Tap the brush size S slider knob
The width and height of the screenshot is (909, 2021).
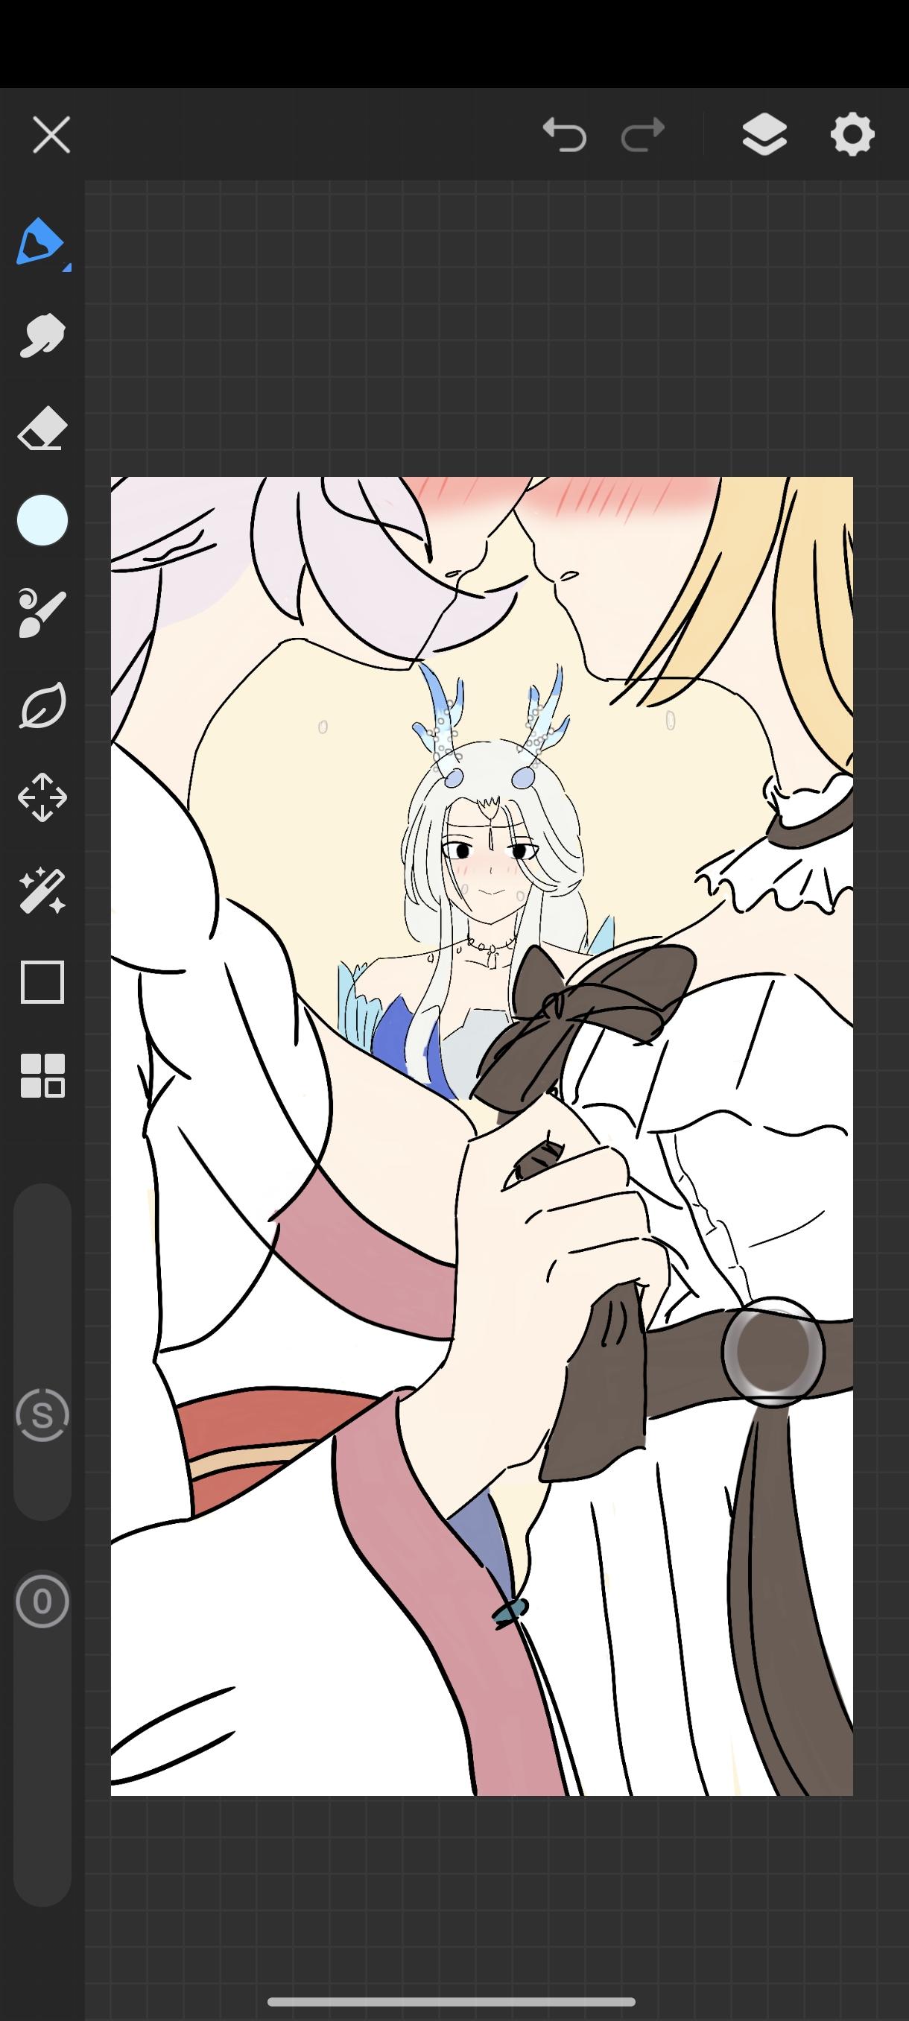click(x=42, y=1415)
